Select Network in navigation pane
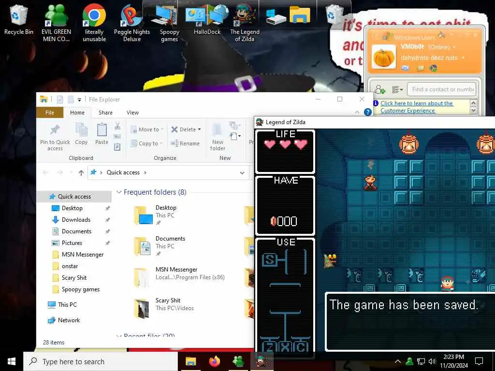The height and width of the screenshot is (371, 495). pyautogui.click(x=69, y=320)
